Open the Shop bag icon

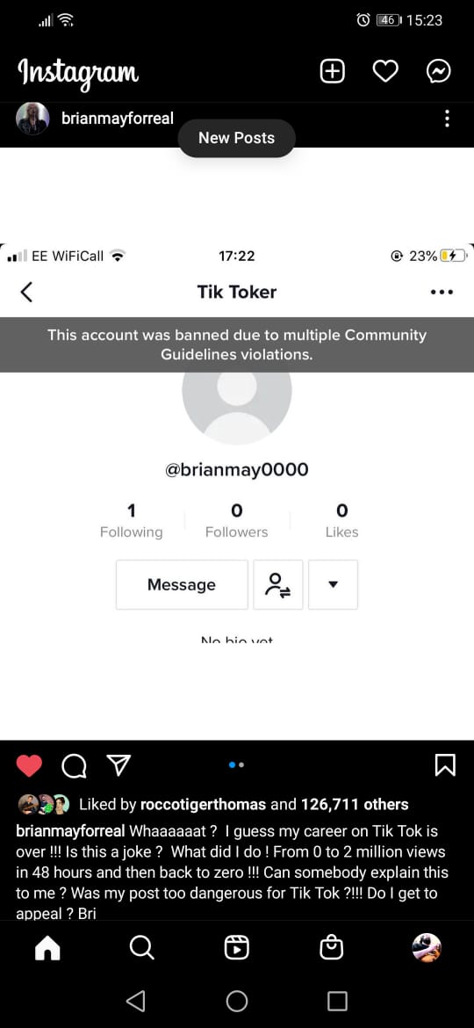331,947
